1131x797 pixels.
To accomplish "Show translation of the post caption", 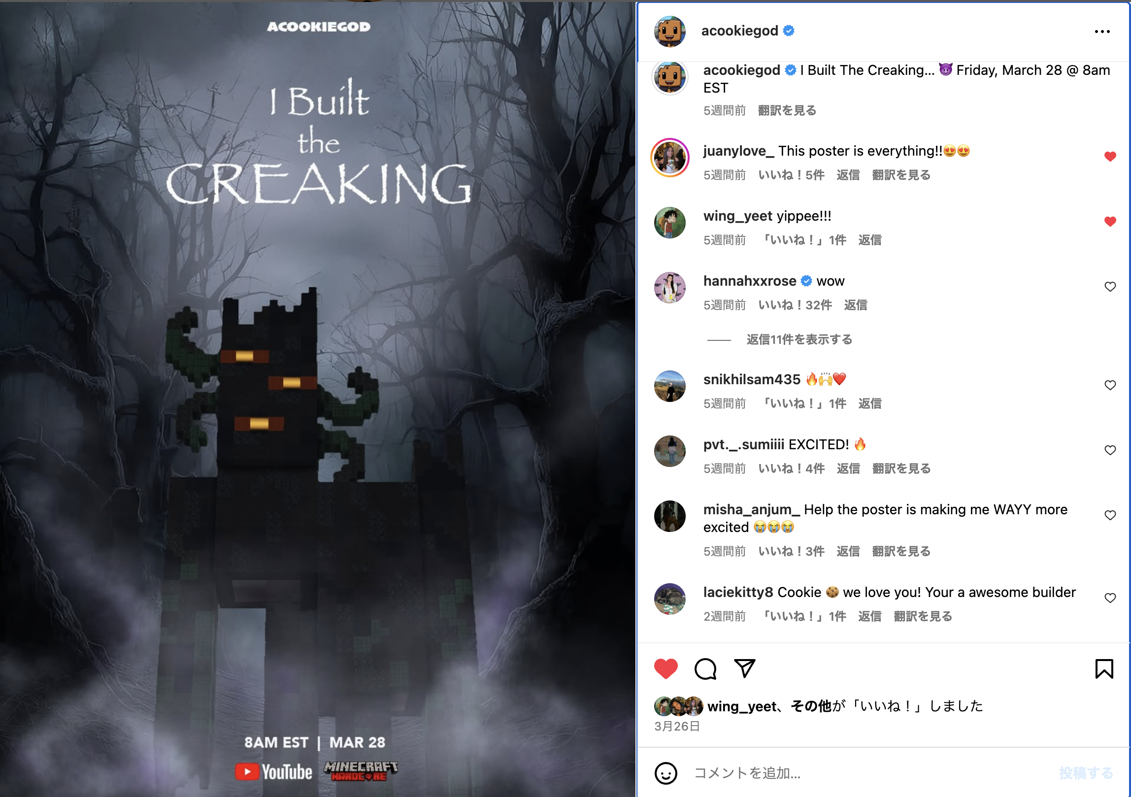I will pos(787,110).
